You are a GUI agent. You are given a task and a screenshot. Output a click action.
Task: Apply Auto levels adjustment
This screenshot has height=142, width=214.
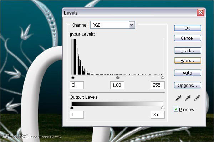pos(187,73)
